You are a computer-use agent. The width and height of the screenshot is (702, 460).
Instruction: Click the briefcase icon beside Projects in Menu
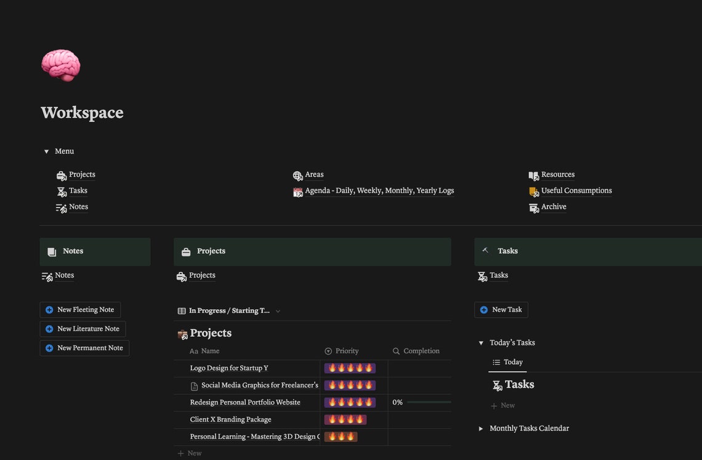(62, 176)
